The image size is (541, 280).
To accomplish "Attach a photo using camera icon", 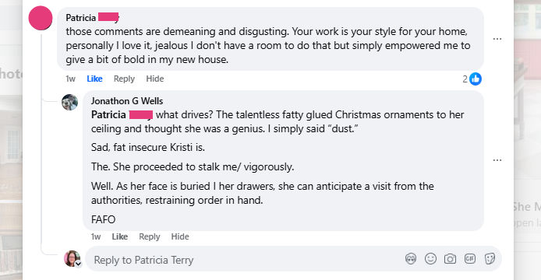I will 450,259.
